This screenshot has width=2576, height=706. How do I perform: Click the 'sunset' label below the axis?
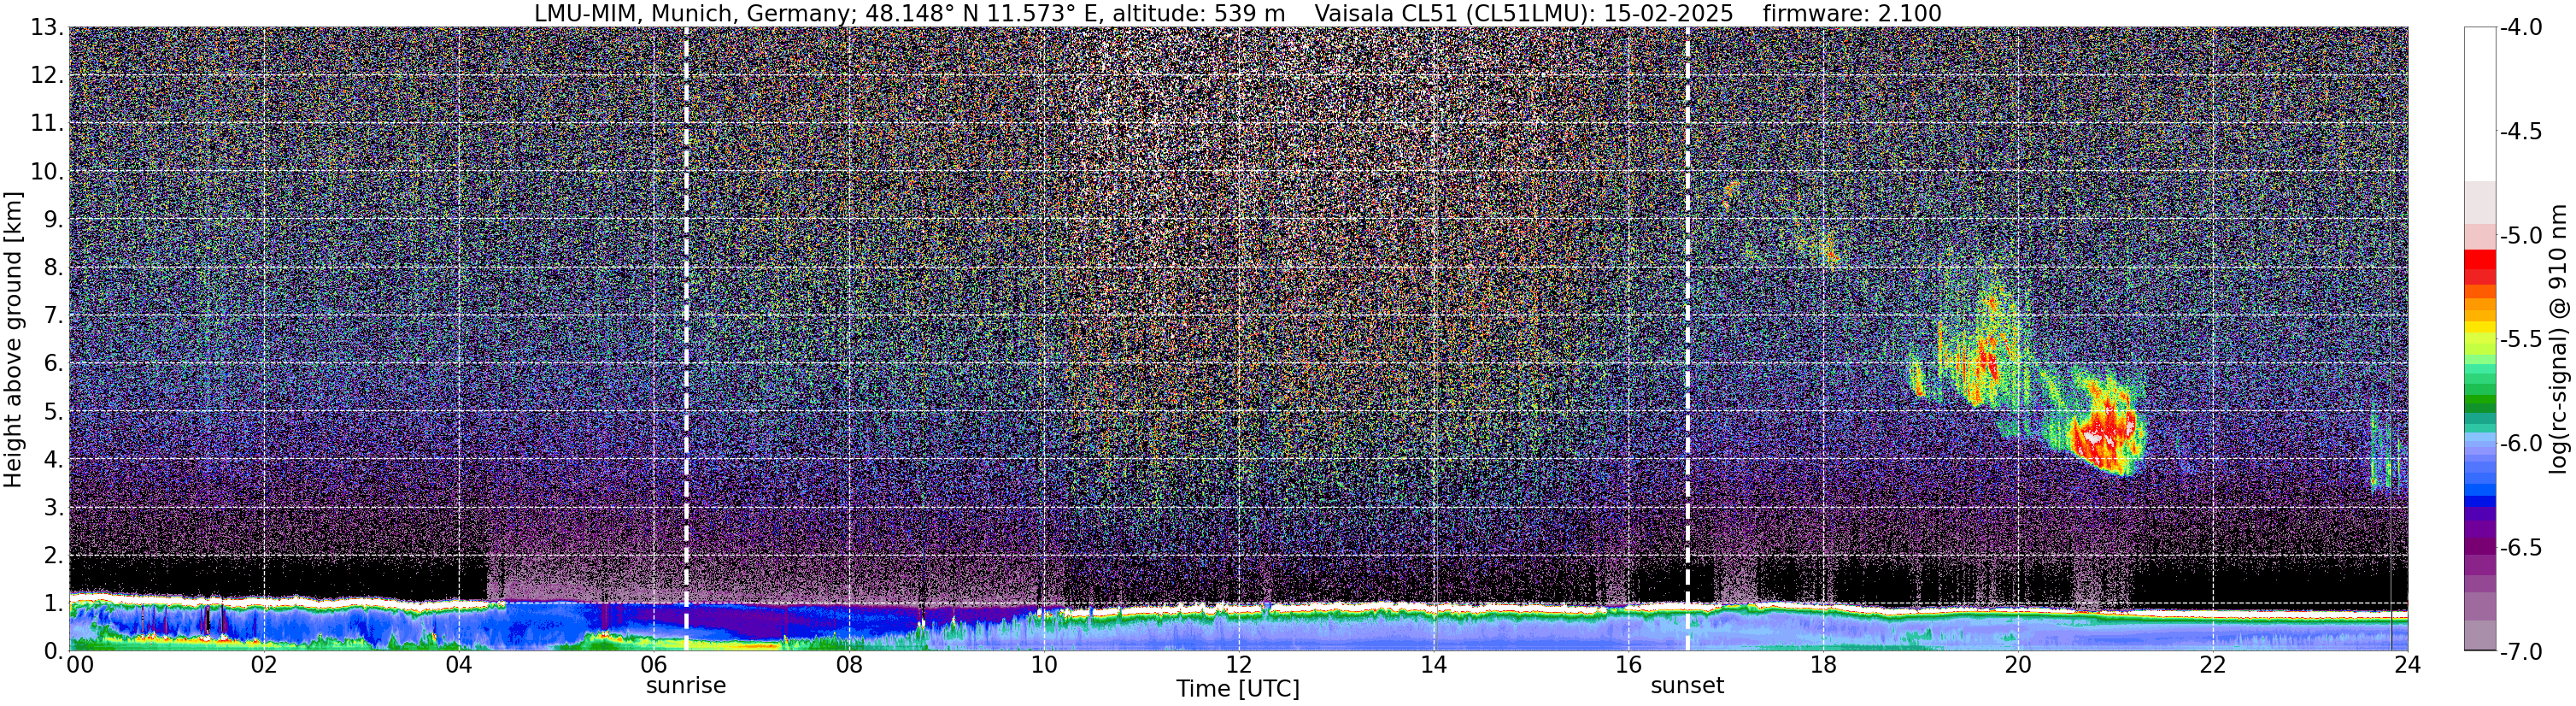(1687, 686)
